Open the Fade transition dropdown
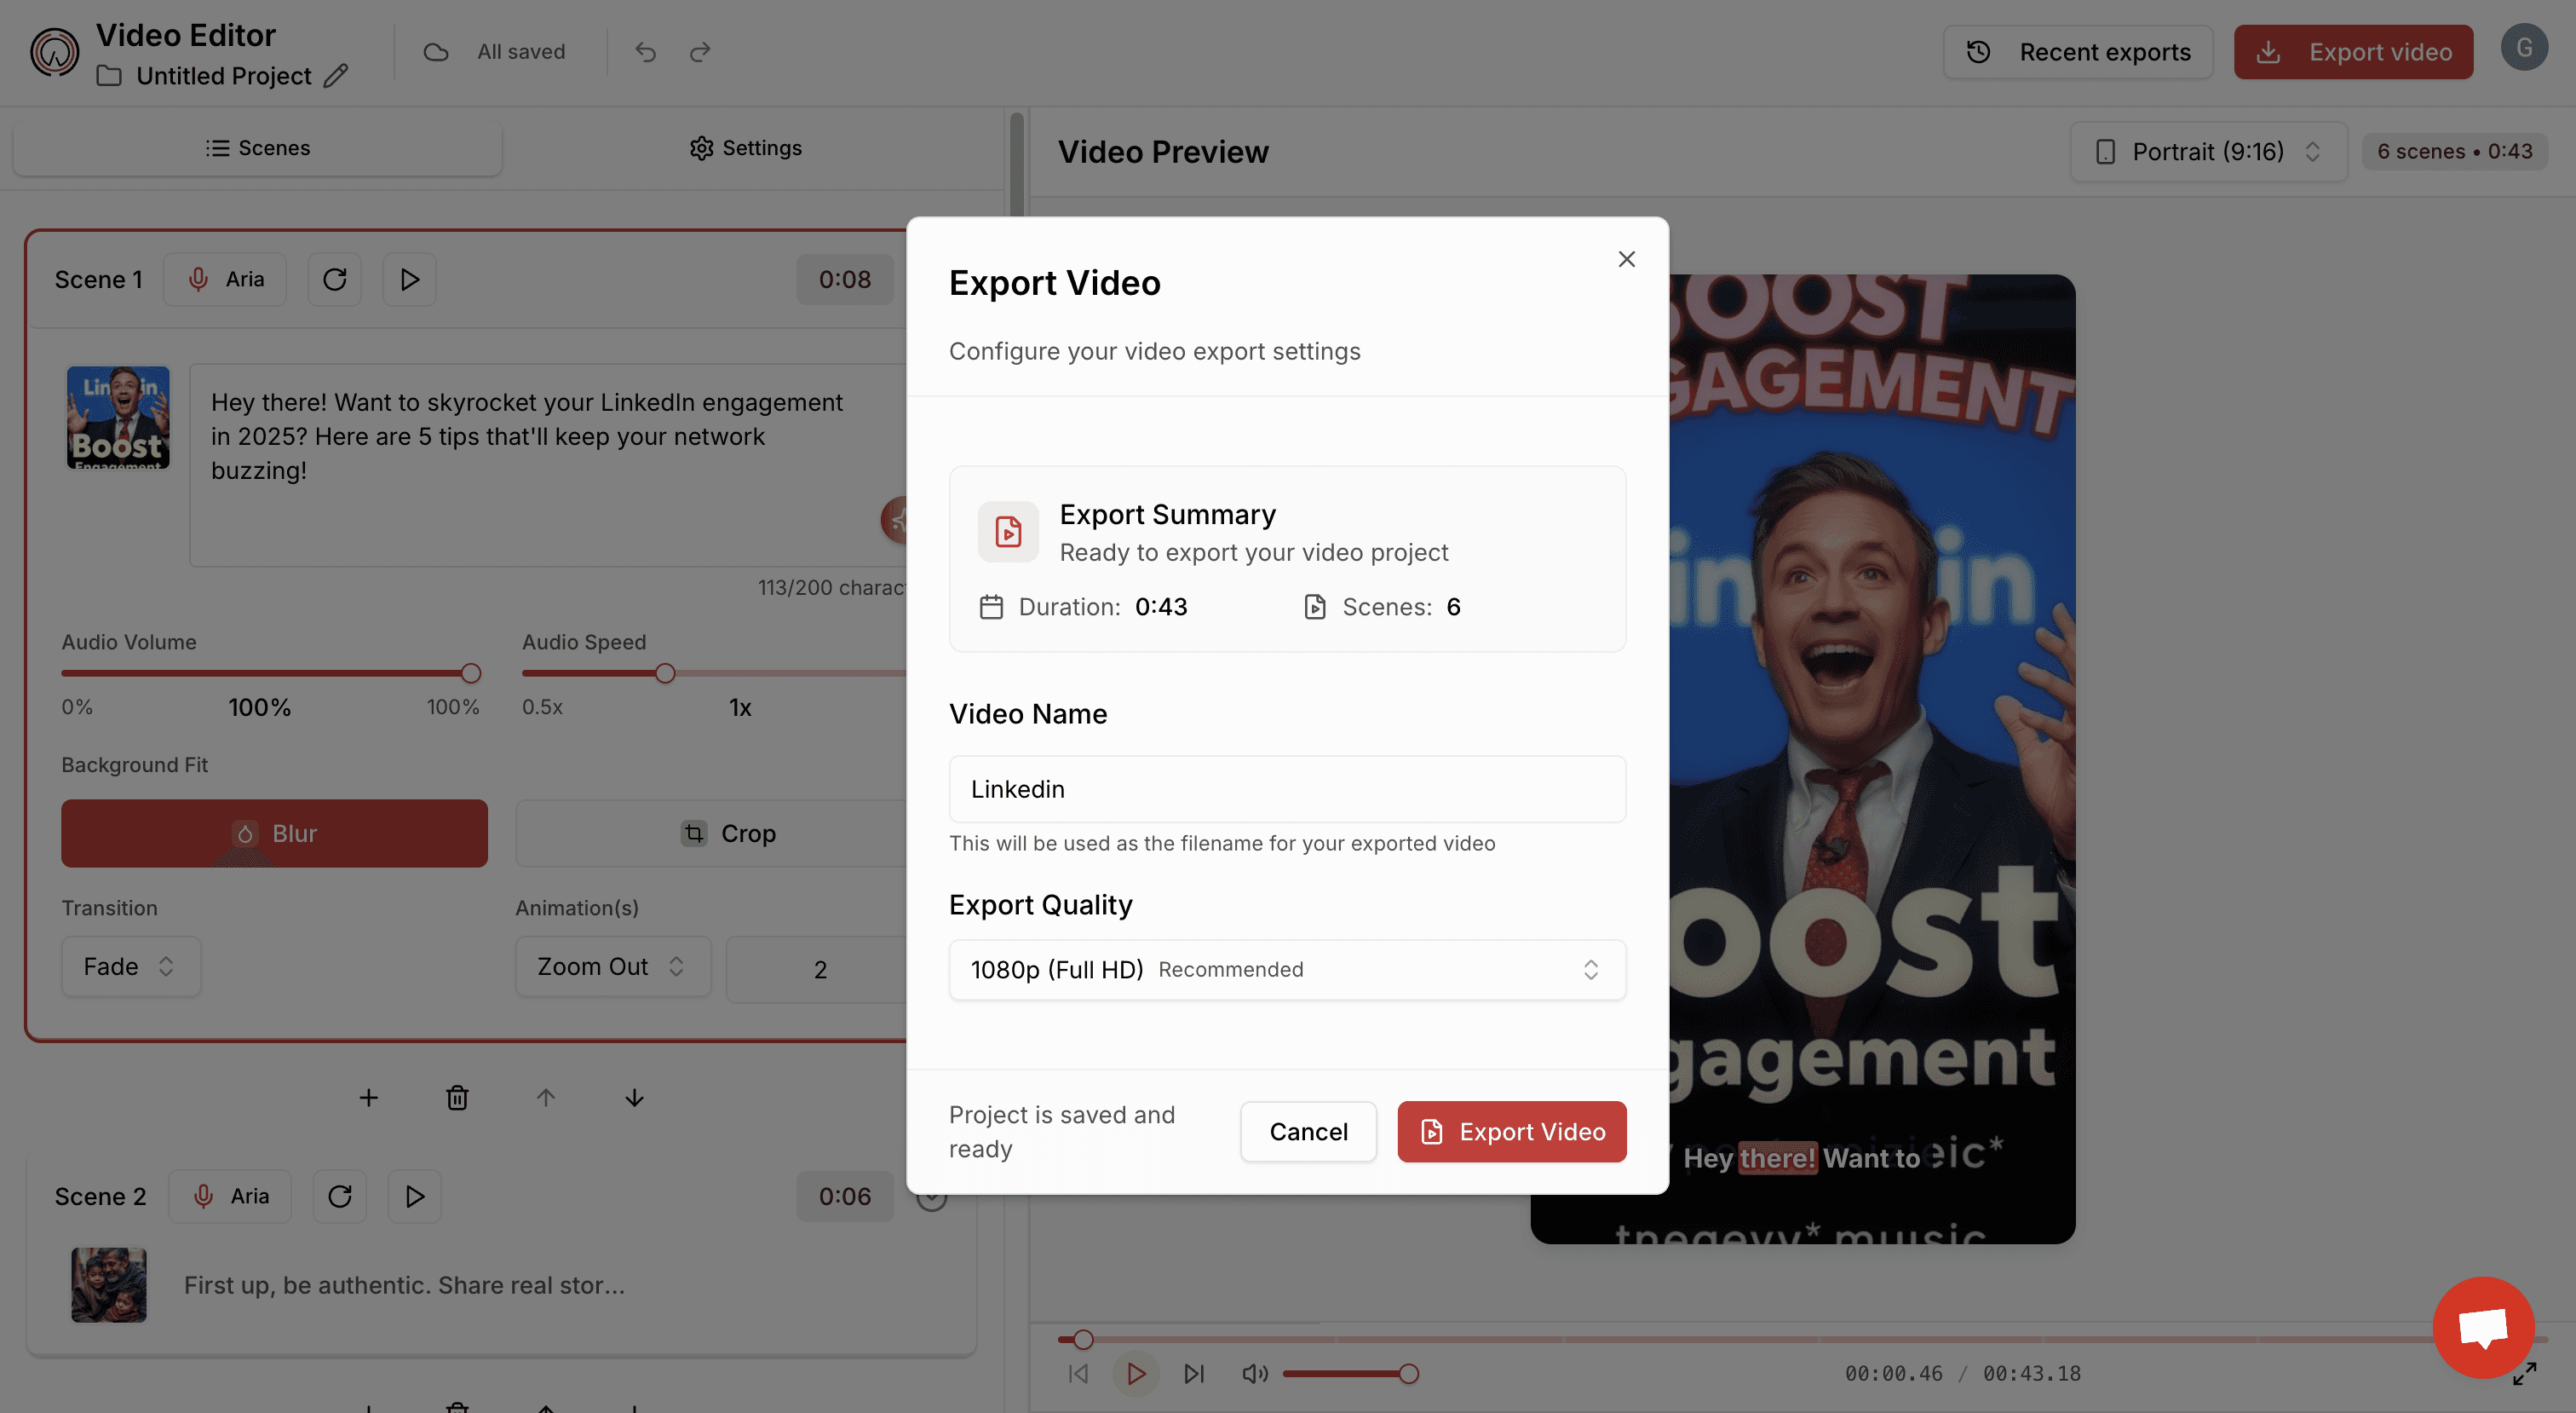 (x=130, y=966)
